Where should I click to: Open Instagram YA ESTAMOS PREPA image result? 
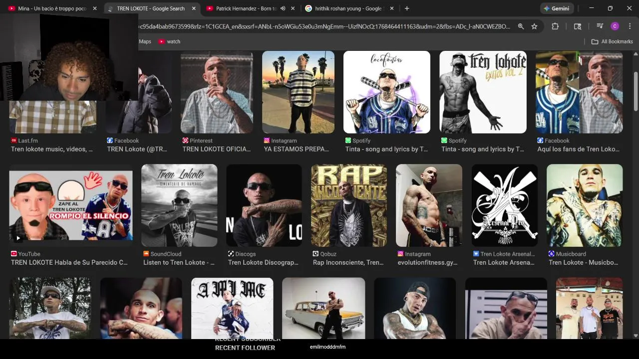pyautogui.click(x=299, y=92)
